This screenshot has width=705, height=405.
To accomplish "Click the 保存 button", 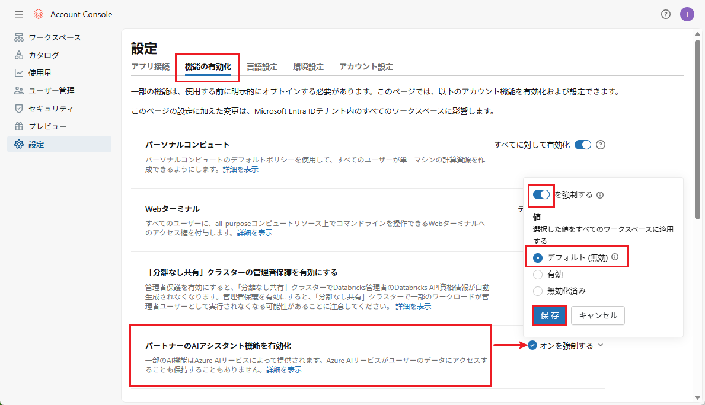I will (550, 316).
